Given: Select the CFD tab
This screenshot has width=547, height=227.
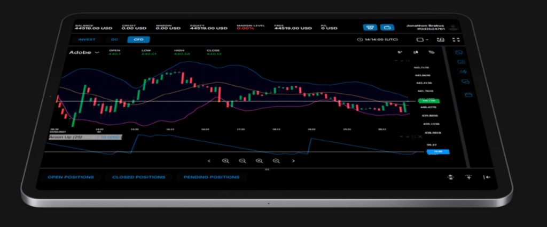Looking at the screenshot, I should tap(138, 39).
